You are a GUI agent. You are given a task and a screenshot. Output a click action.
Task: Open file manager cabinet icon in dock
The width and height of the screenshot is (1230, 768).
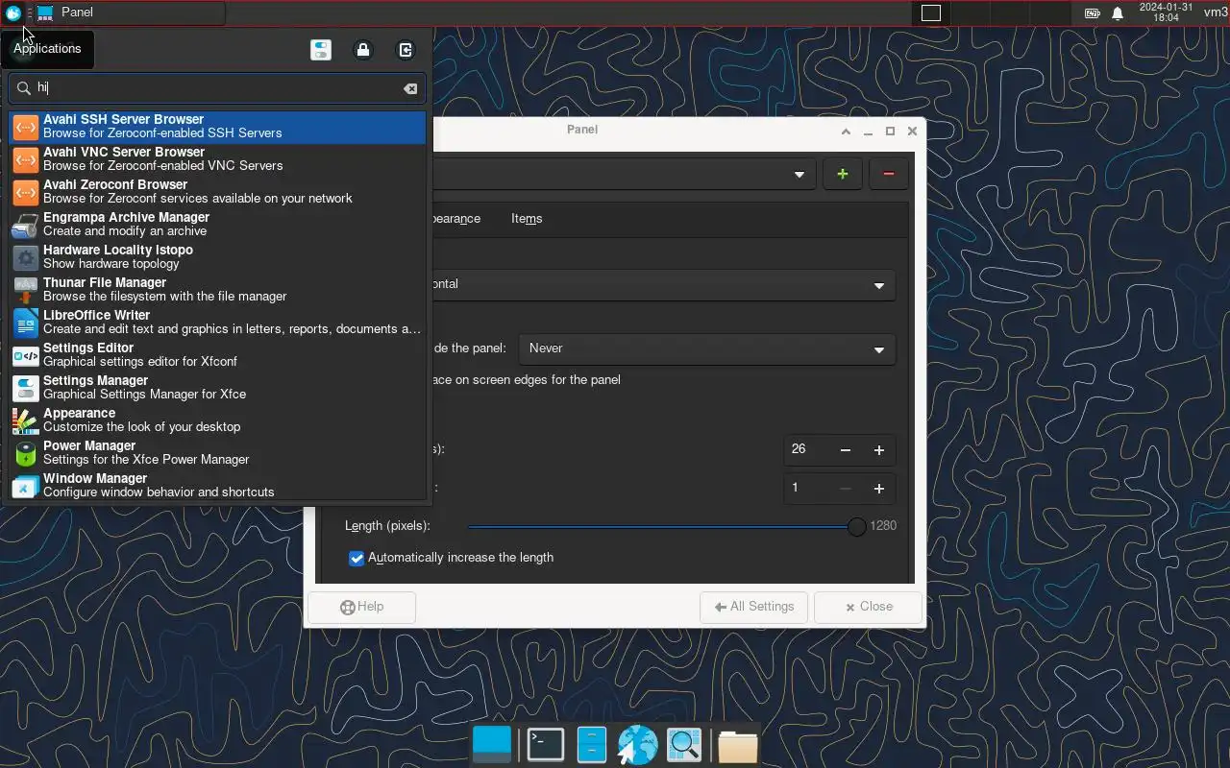click(x=592, y=745)
